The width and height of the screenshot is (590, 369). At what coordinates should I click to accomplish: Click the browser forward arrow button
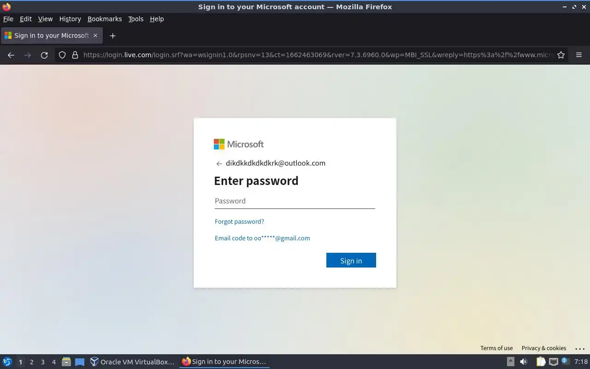click(x=28, y=55)
